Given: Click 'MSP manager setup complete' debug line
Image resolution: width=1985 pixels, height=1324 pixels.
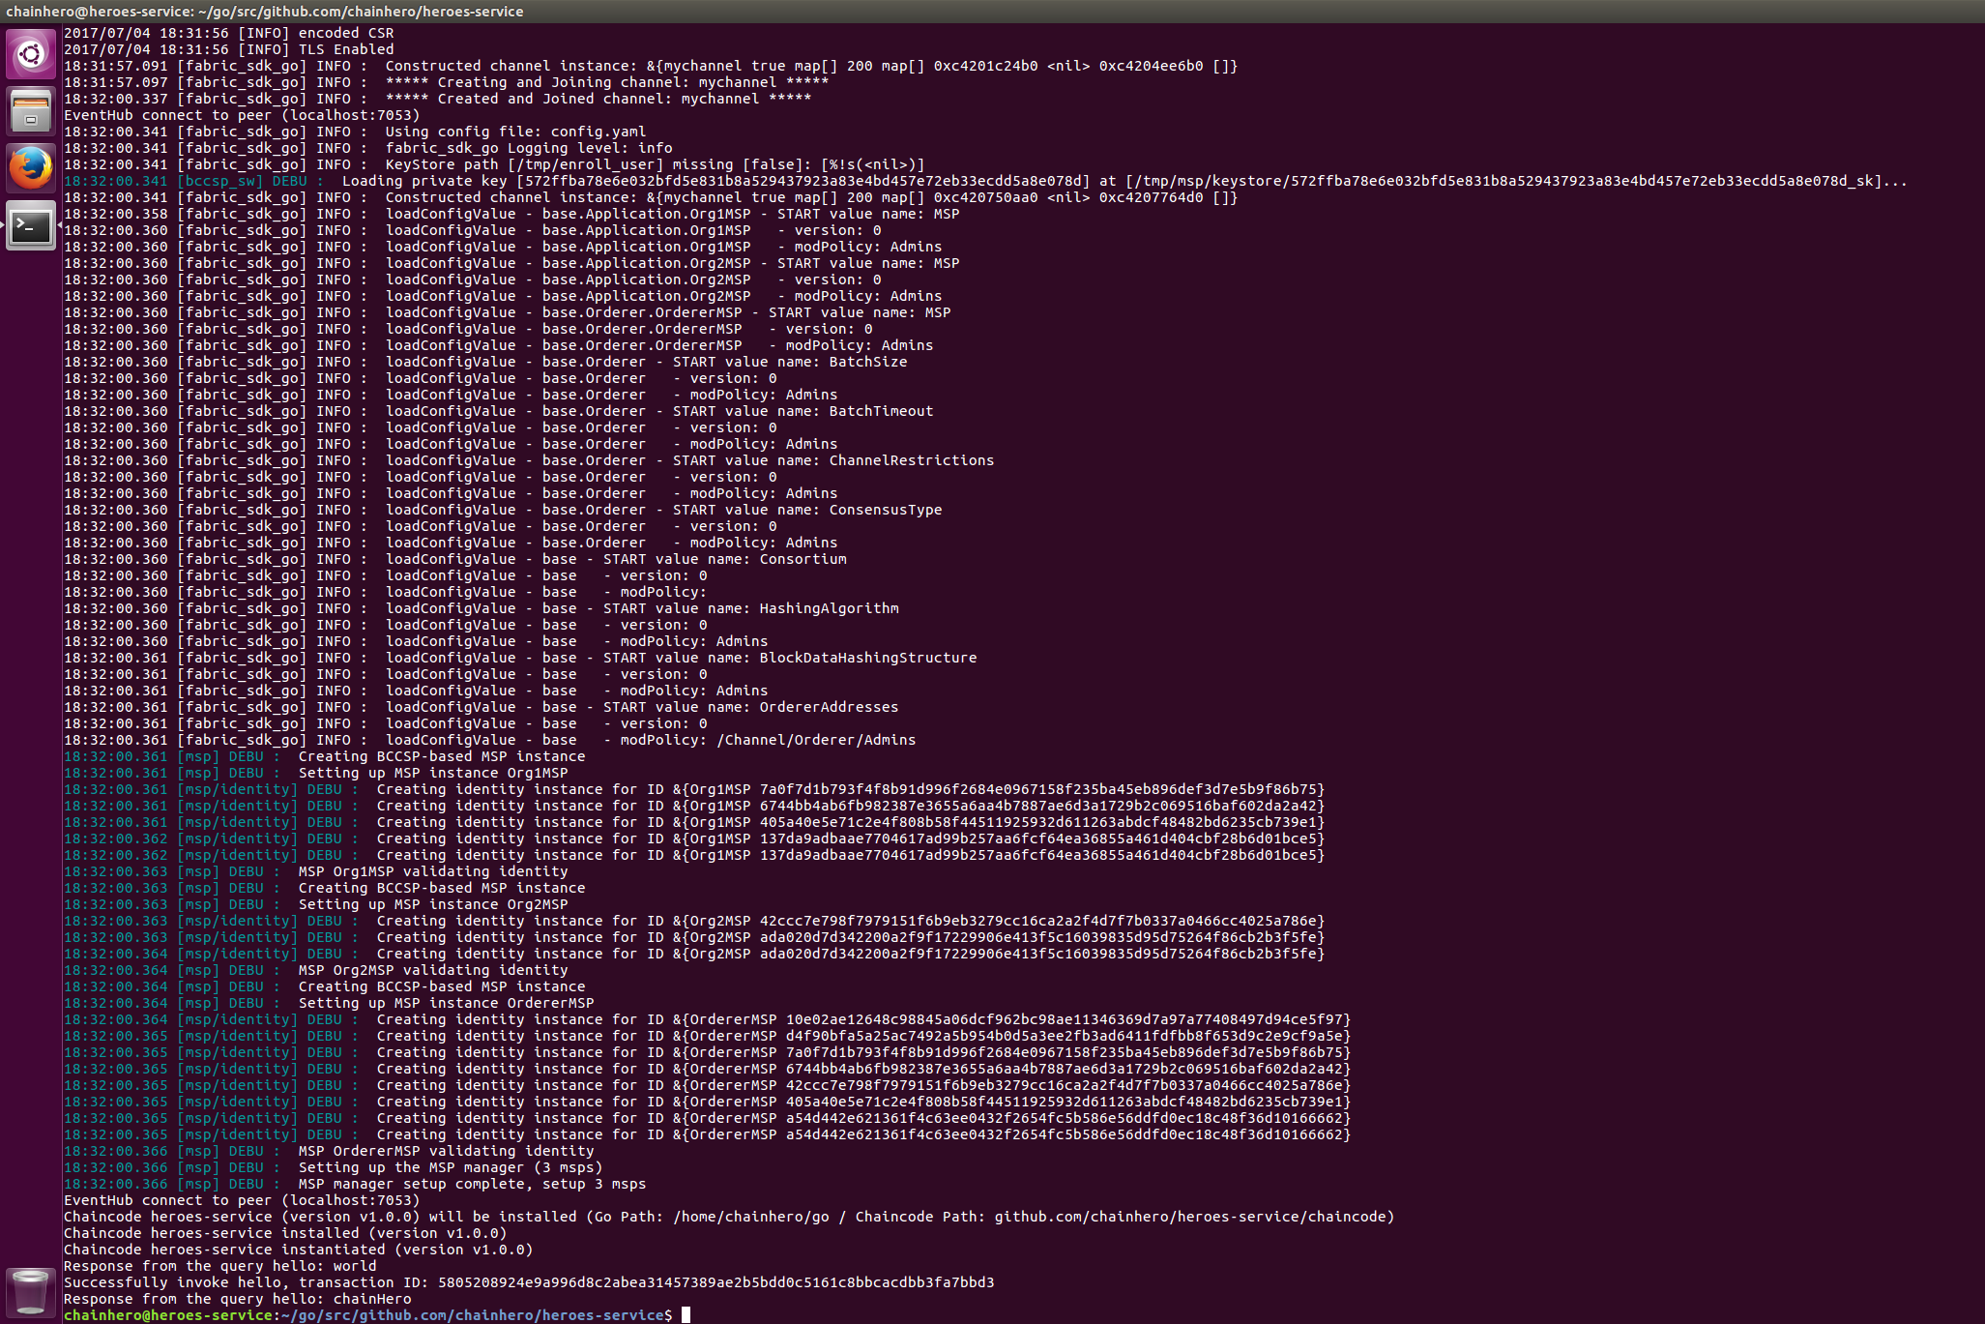Looking at the screenshot, I should point(471,1184).
